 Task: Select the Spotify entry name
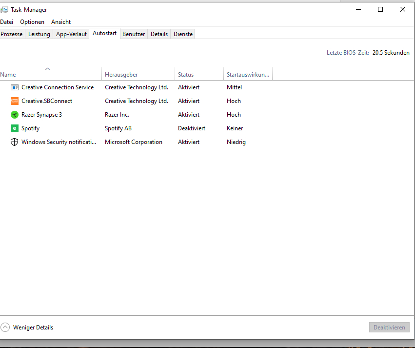click(30, 128)
